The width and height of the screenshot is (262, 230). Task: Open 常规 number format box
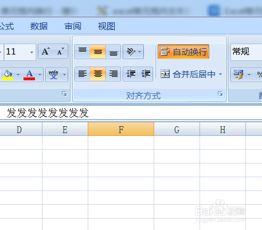[247, 52]
